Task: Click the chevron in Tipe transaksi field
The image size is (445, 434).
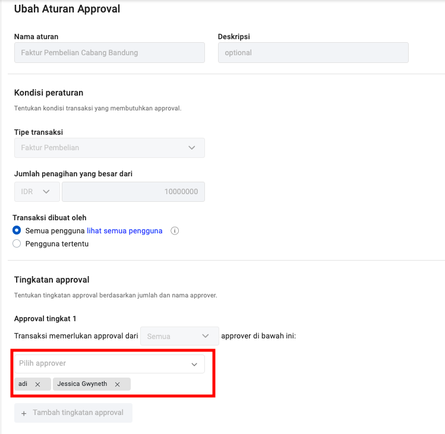Action: click(x=192, y=148)
